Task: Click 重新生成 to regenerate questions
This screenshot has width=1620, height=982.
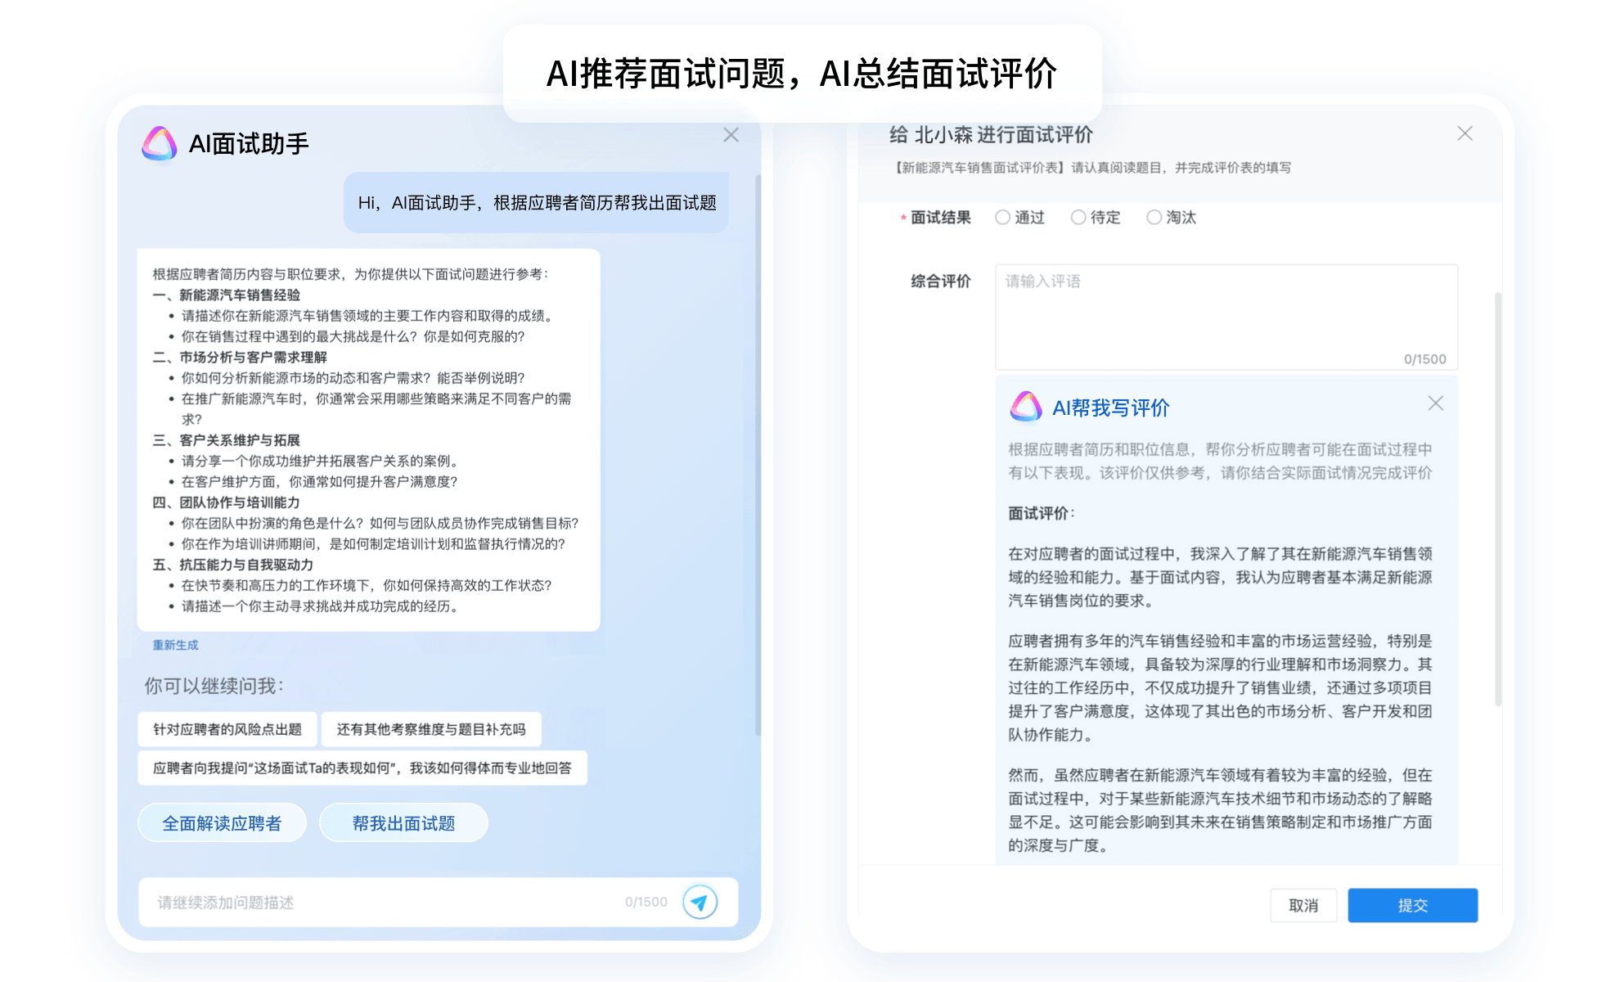Action: coord(175,645)
